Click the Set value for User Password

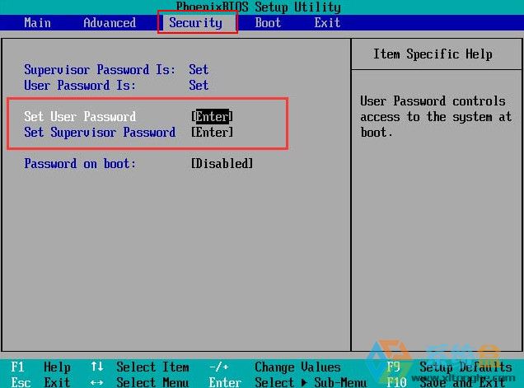click(x=199, y=85)
